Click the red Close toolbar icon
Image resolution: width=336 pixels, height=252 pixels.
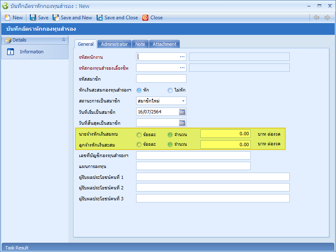click(145, 18)
